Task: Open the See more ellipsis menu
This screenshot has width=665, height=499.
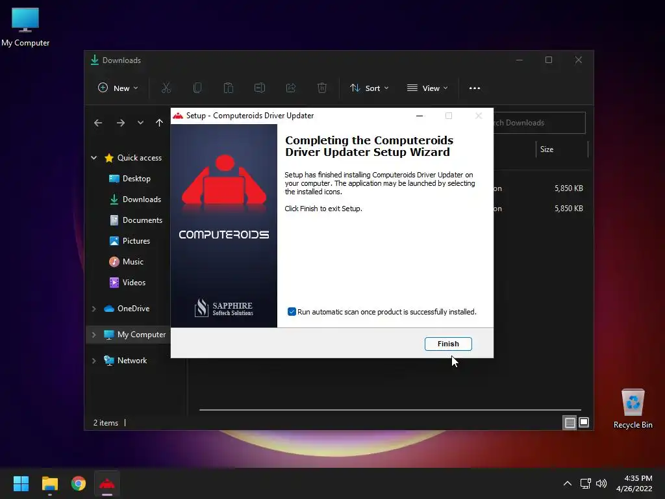Action: [x=475, y=88]
